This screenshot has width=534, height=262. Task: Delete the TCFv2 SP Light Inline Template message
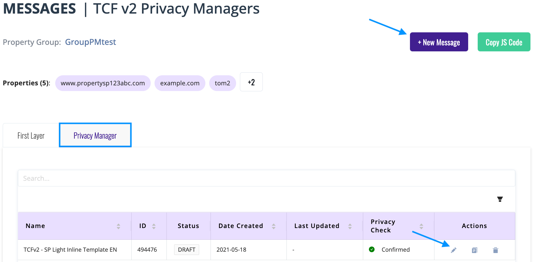[495, 250]
